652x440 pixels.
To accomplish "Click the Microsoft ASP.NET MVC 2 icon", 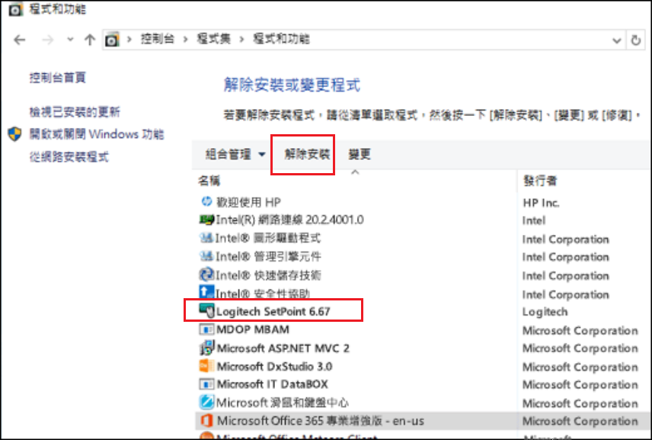I will [x=206, y=348].
